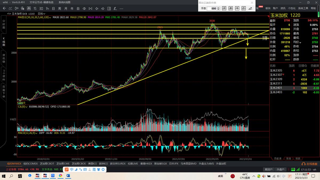Open the 伦敦LME exchange tab
Viewport: 320px width, 180px height.
pos(133,163)
